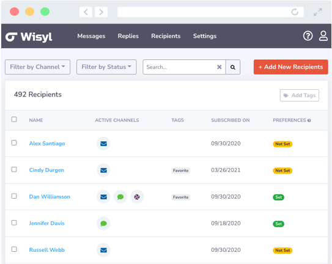Click the Add New Recipients button
This screenshot has height=264, width=332.
coord(290,67)
